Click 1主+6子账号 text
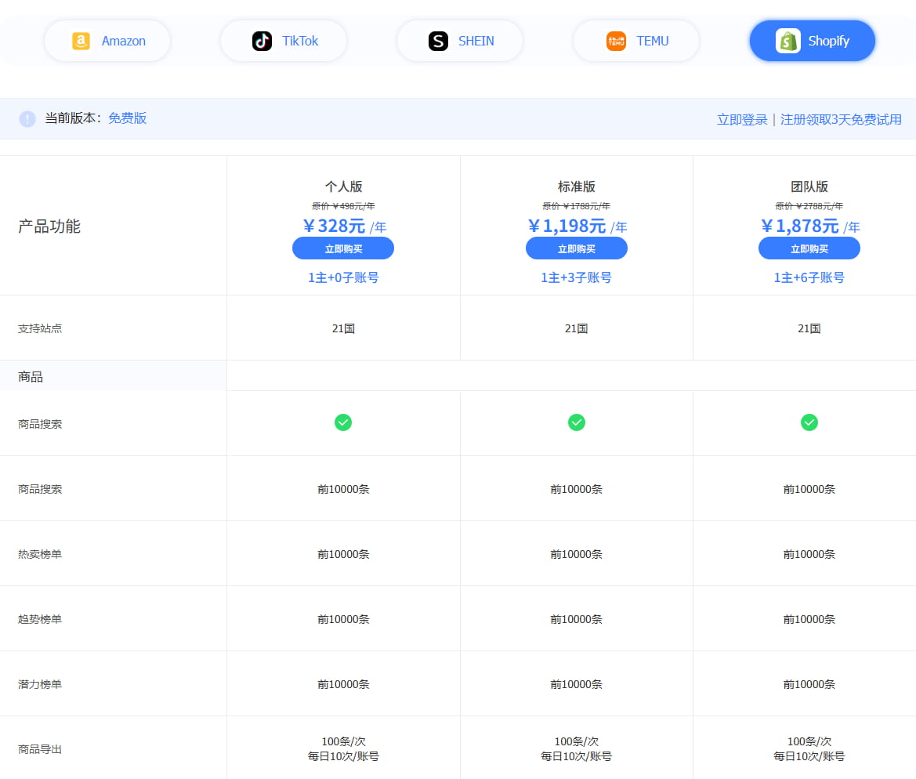Image resolution: width=916 pixels, height=779 pixels. pyautogui.click(x=809, y=277)
